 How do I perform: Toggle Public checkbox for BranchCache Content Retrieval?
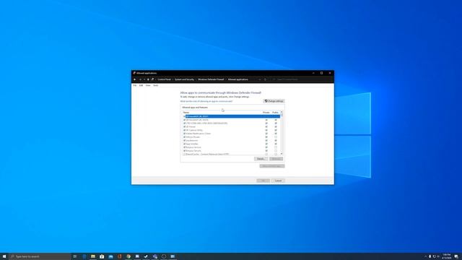pos(276,154)
